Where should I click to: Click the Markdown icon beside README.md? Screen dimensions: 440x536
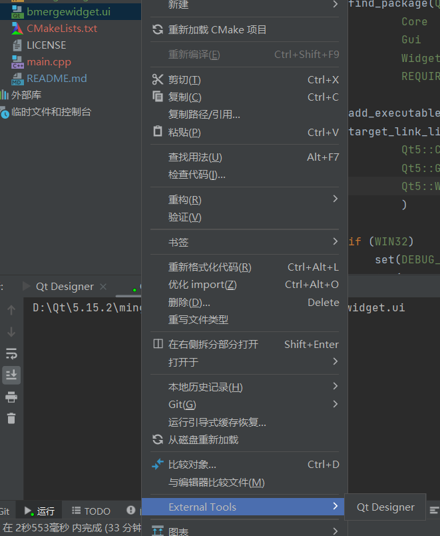(x=19, y=78)
